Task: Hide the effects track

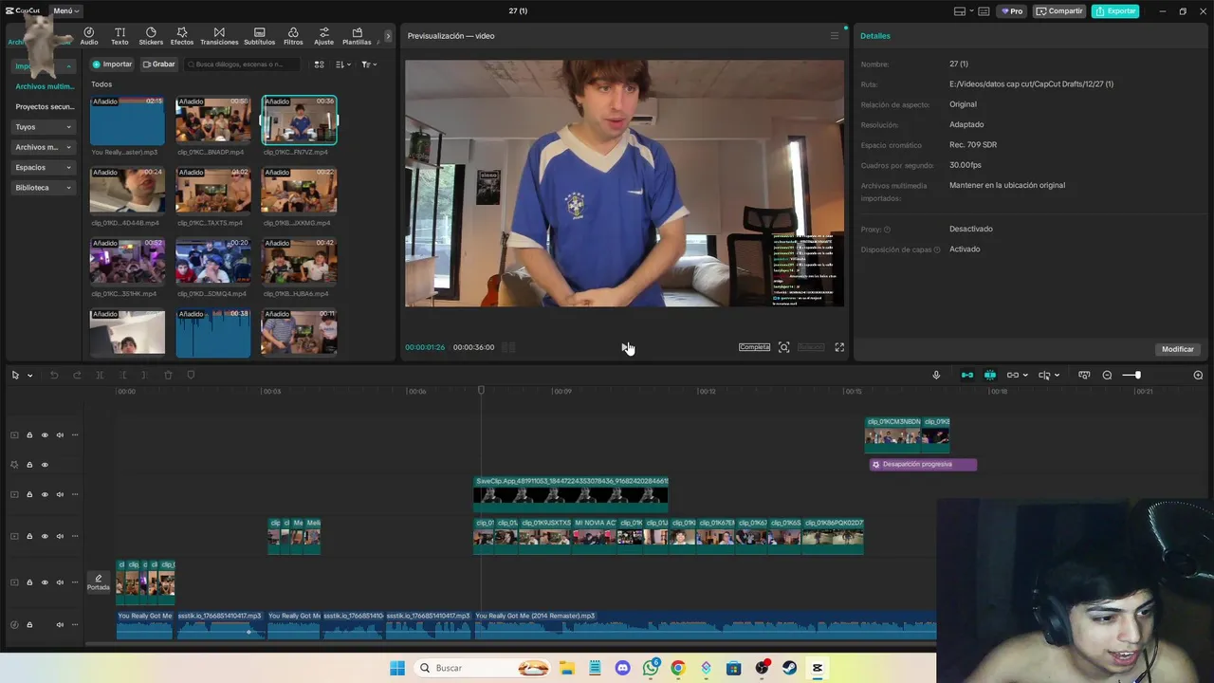Action: (45, 465)
